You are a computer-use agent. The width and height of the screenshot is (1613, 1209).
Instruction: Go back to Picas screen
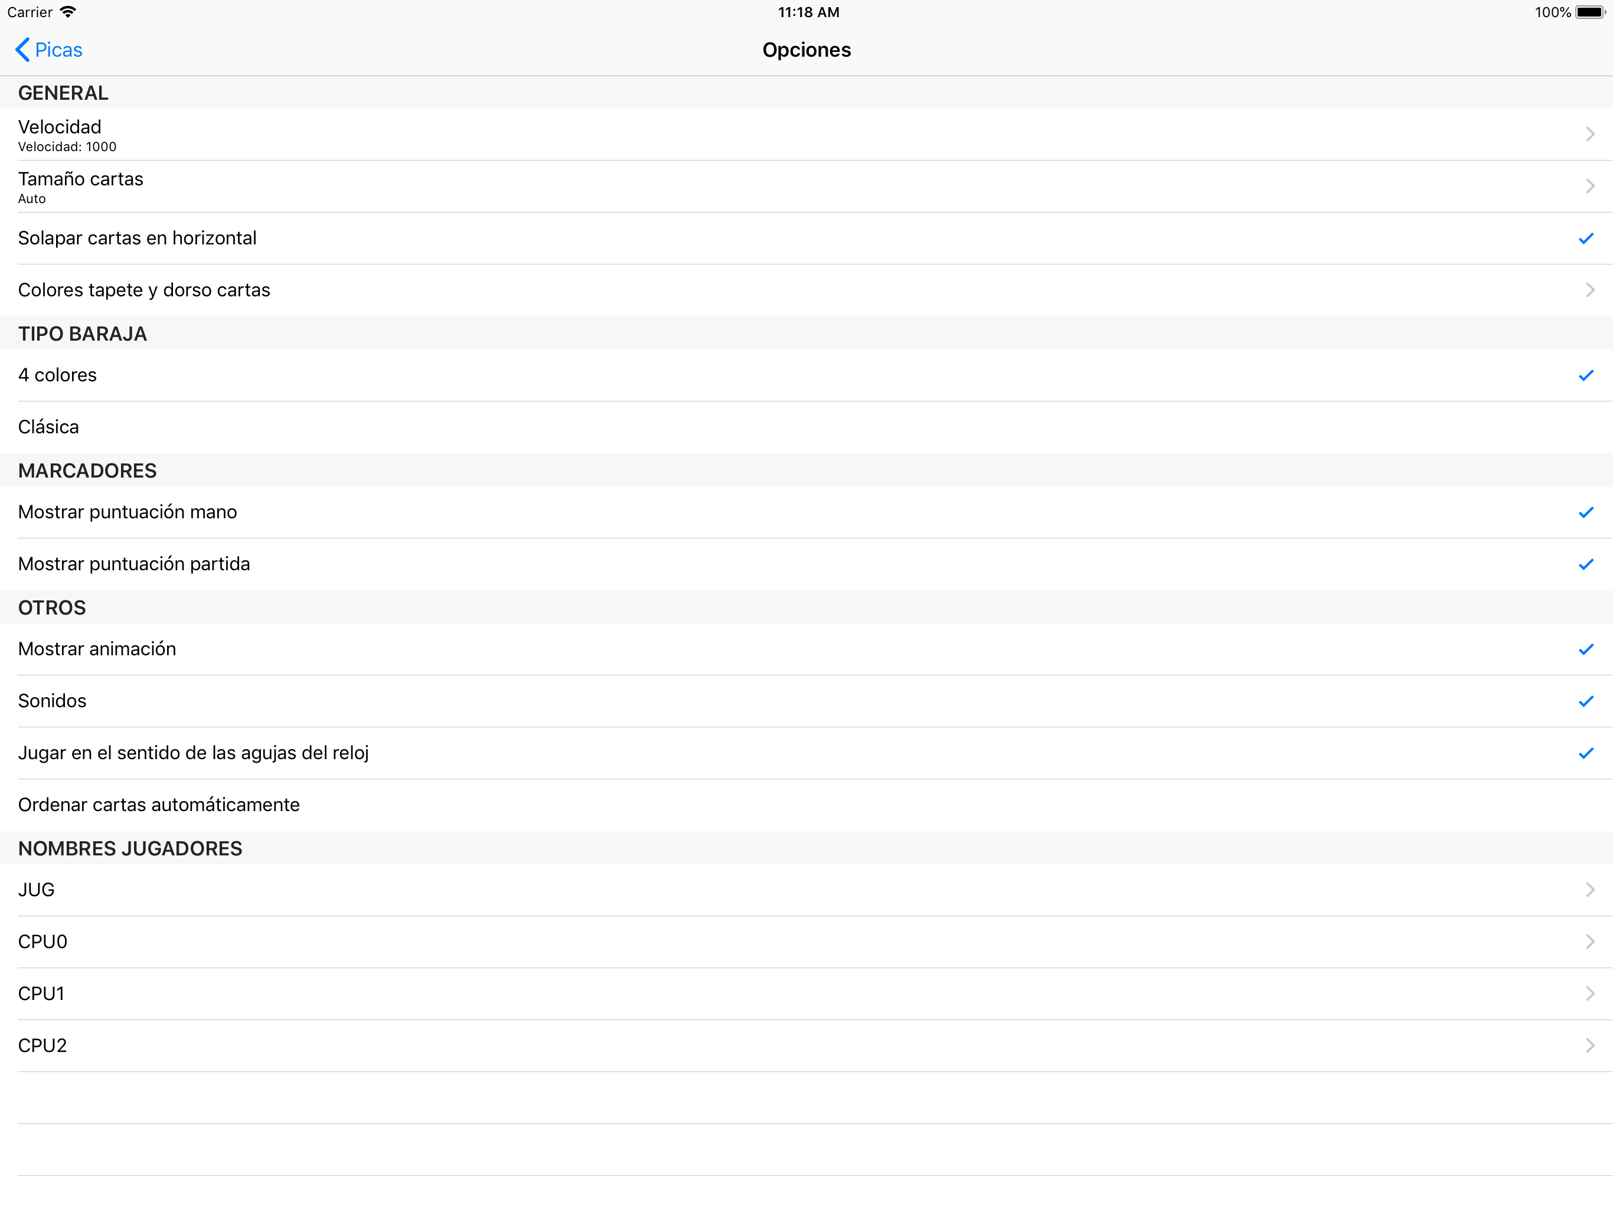[x=48, y=50]
